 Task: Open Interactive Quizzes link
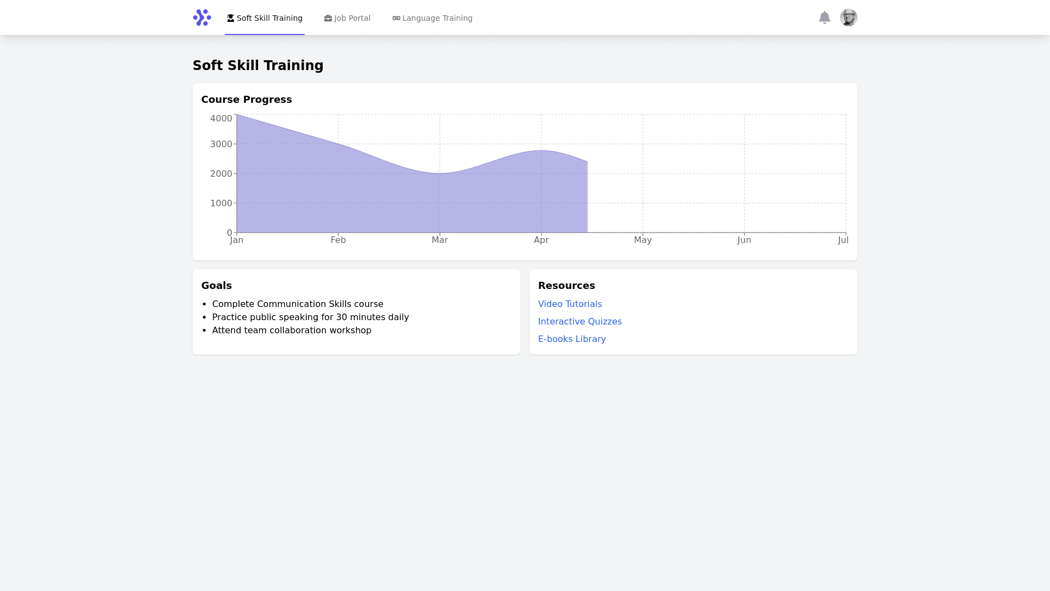[580, 321]
